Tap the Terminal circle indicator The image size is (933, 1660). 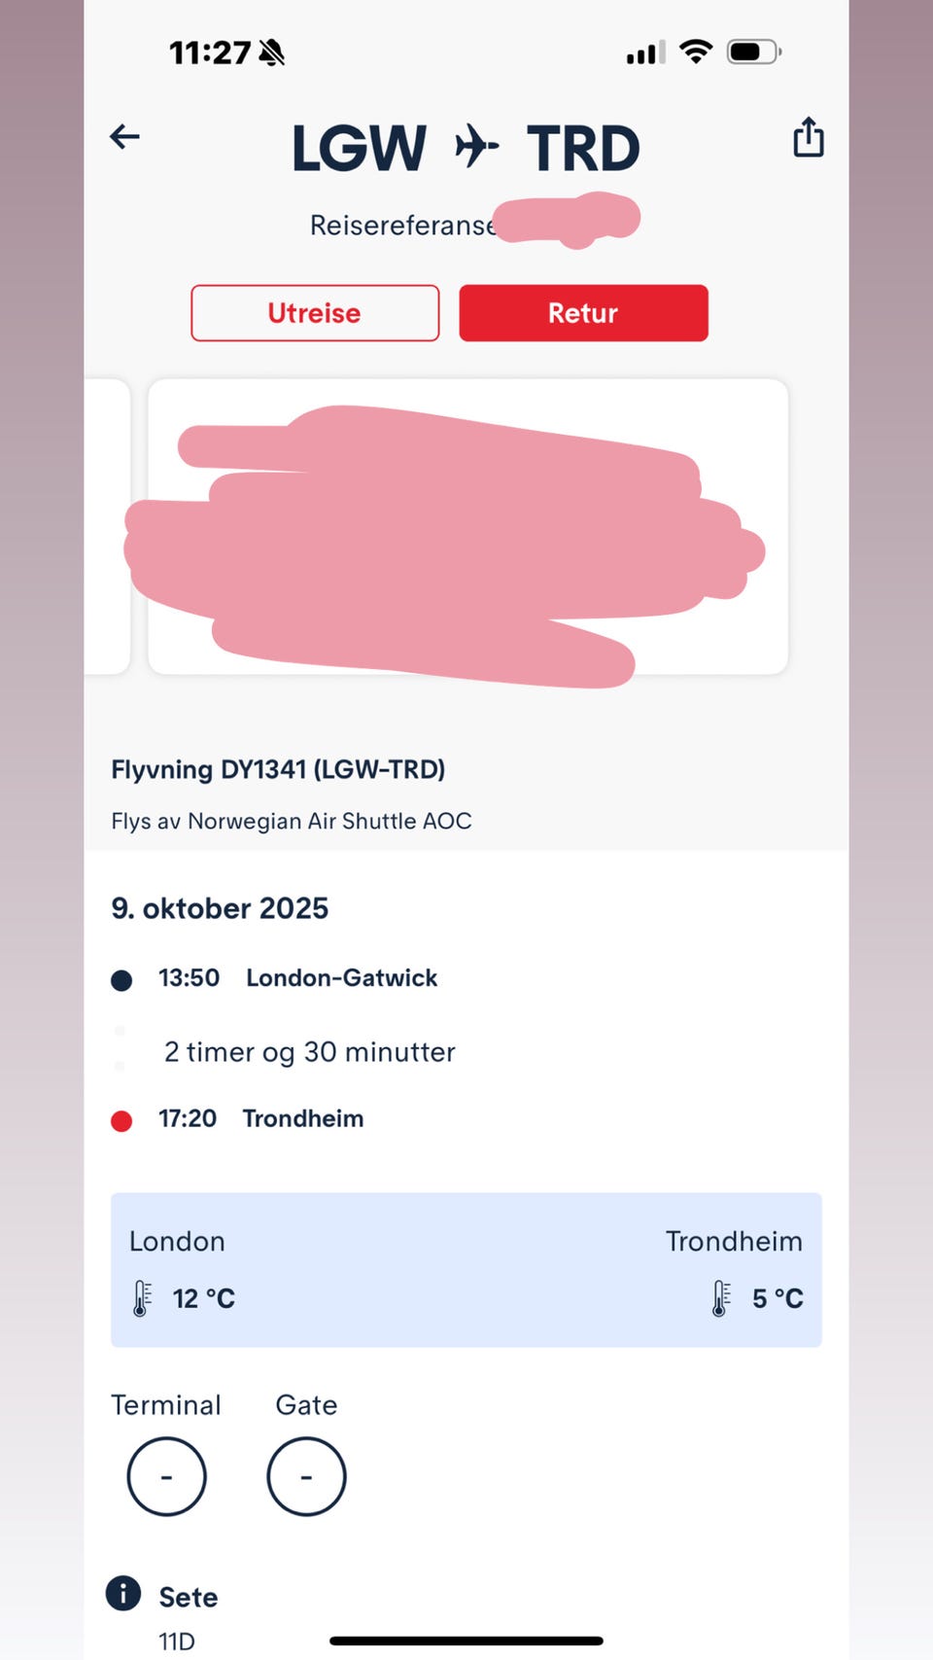pyautogui.click(x=166, y=1476)
